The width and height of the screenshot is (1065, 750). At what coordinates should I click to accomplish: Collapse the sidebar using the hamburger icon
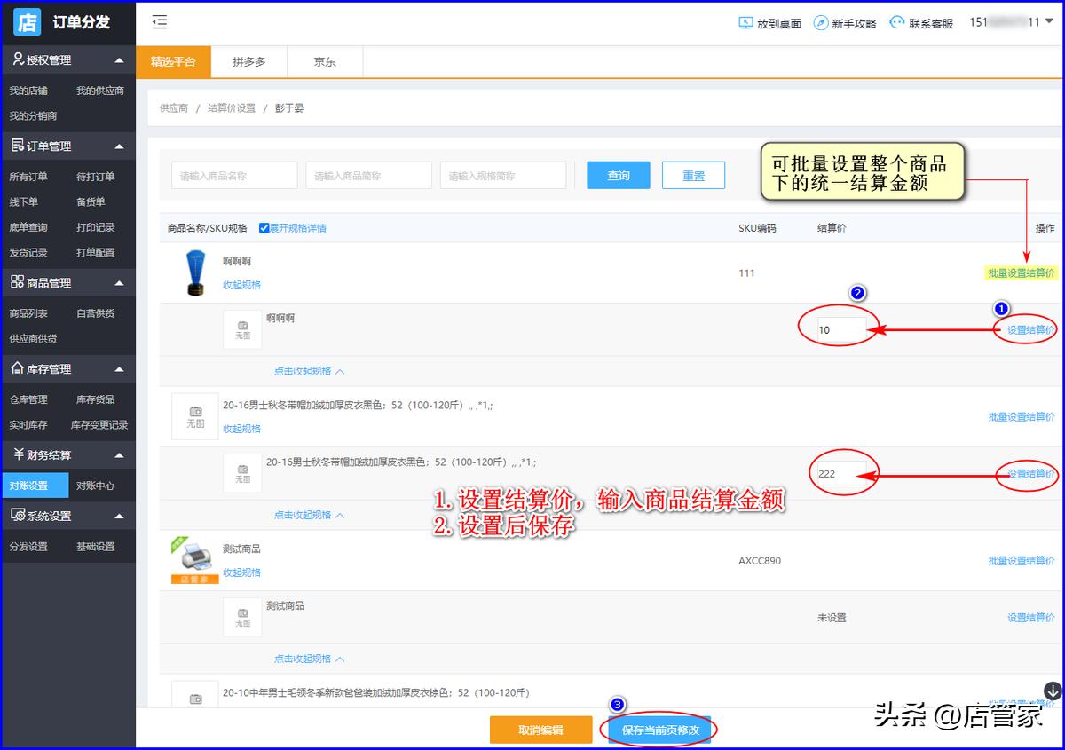point(161,22)
